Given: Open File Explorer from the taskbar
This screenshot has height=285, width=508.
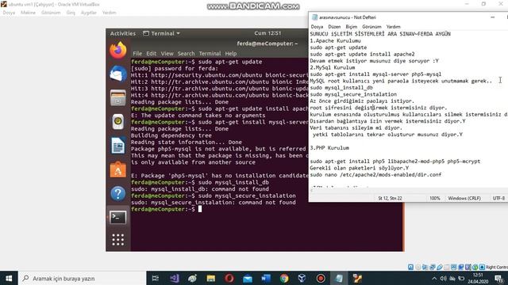Looking at the screenshot, I should pyautogui.click(x=211, y=278).
